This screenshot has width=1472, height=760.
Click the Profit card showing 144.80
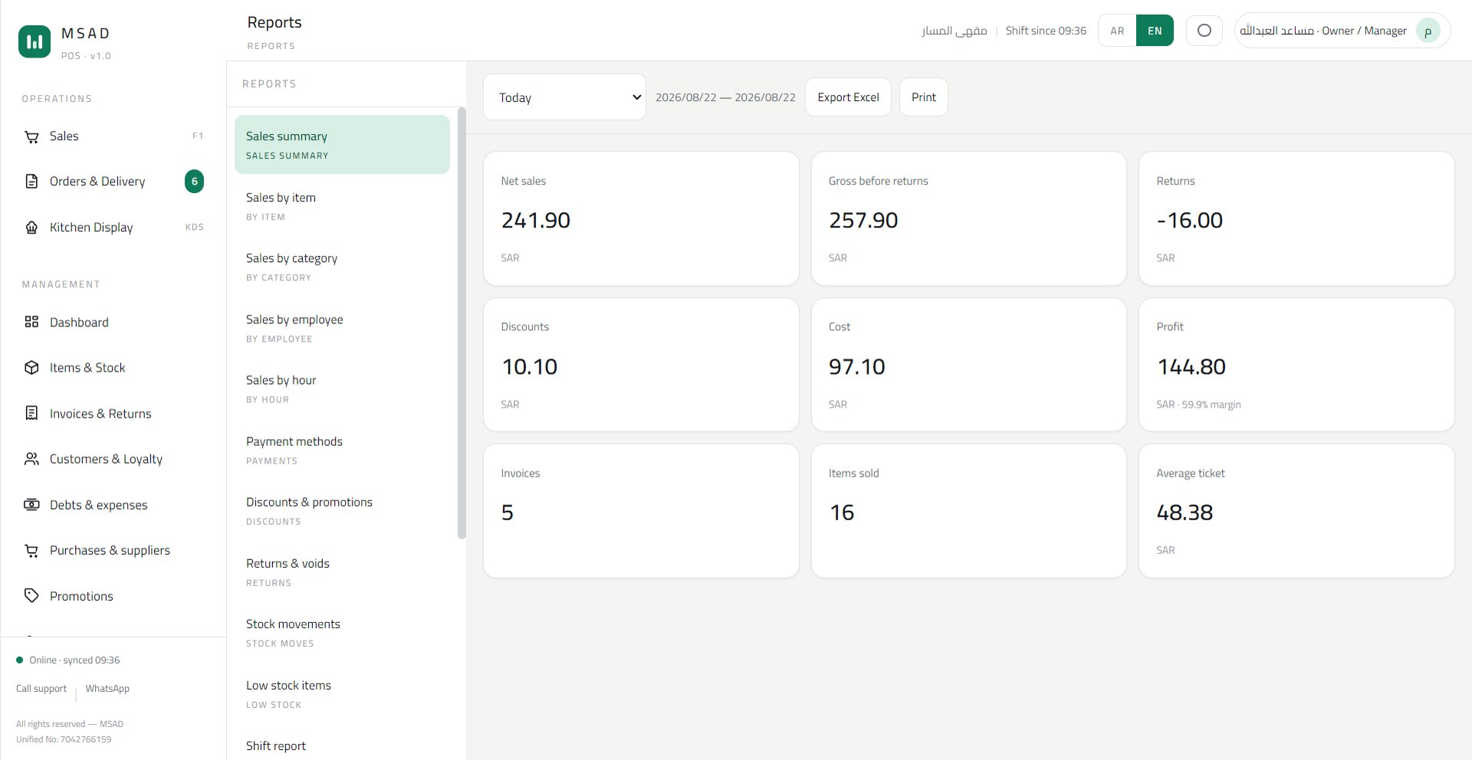pos(1296,365)
